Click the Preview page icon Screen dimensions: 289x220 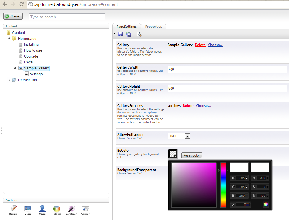point(139,34)
